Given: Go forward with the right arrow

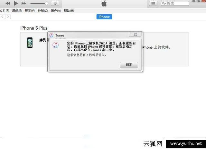Looking at the screenshot, I should pyautogui.click(x=8, y=17).
